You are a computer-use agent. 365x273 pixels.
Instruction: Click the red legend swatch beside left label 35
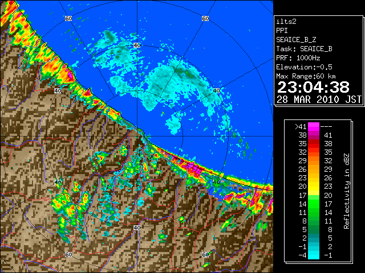tap(313, 144)
